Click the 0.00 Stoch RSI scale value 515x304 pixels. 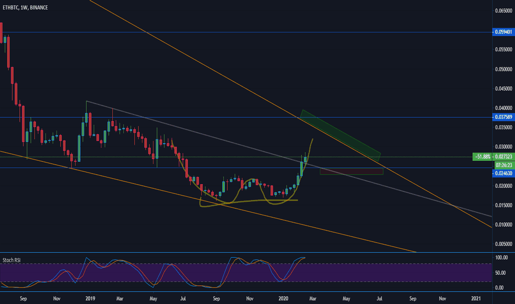tap(499, 287)
